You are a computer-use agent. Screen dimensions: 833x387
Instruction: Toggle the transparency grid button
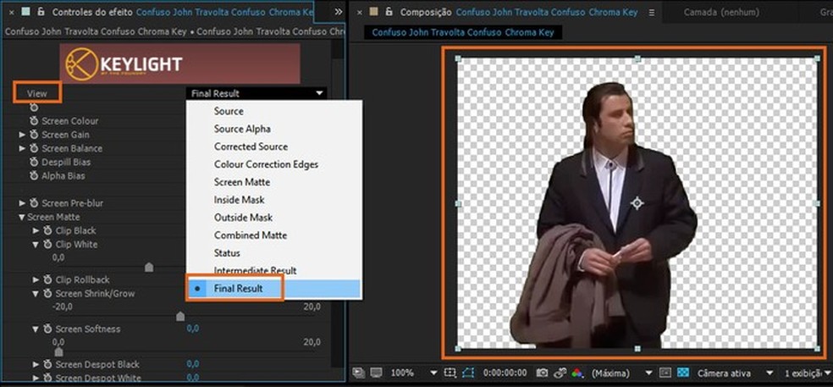[x=682, y=373]
